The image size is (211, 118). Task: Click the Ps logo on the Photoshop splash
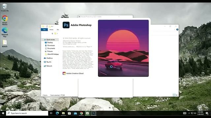66,25
